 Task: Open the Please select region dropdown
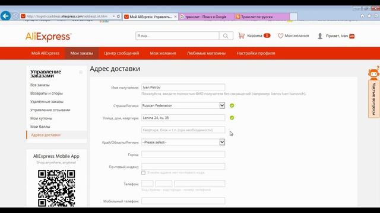(x=183, y=142)
